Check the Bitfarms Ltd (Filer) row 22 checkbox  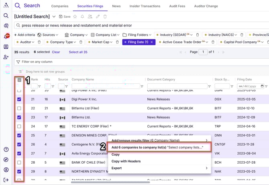point(19,109)
